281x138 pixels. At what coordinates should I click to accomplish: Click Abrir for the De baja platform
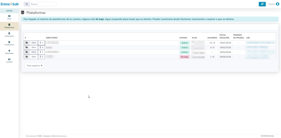34,57
